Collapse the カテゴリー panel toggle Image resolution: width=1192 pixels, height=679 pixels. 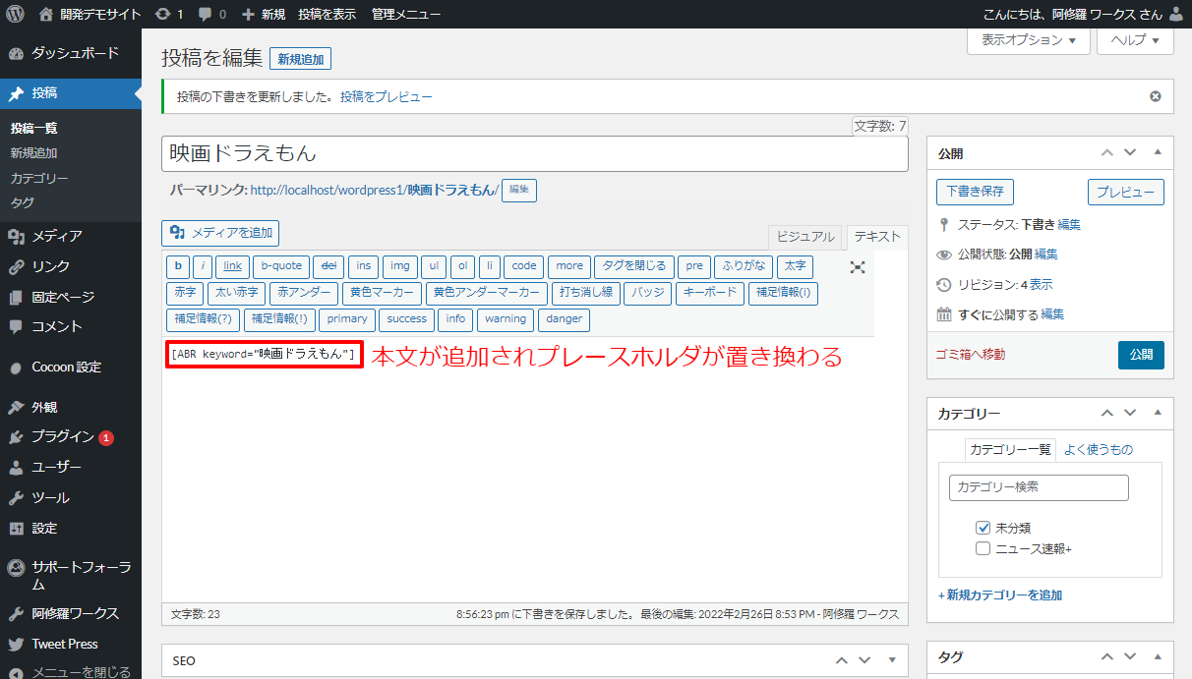(1158, 414)
